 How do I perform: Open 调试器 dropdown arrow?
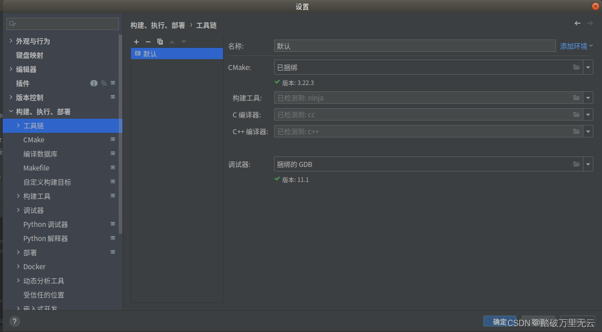click(x=588, y=164)
